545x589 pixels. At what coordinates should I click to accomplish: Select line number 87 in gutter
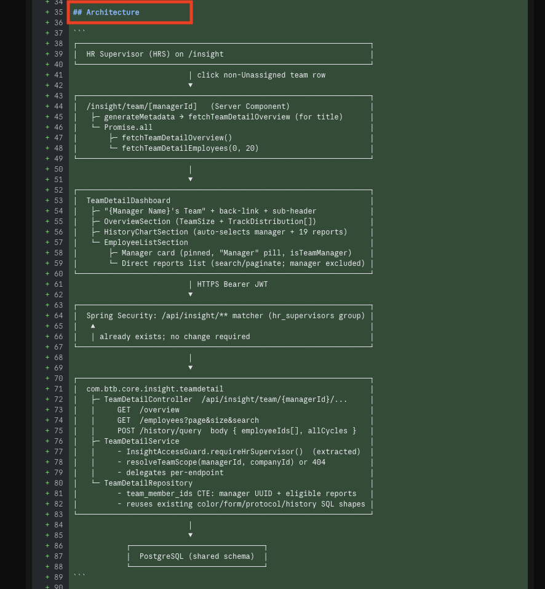point(58,556)
